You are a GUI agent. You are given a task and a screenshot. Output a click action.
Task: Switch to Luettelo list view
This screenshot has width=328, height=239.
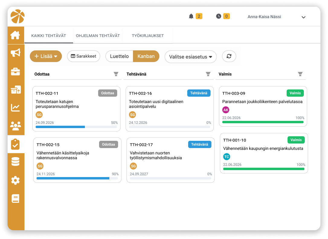pyautogui.click(x=119, y=56)
